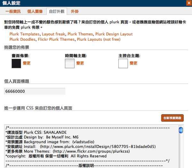The height and width of the screenshot is (168, 192).
Task: Click the CSS textarea scrollbar thumb
Action: tap(181, 130)
